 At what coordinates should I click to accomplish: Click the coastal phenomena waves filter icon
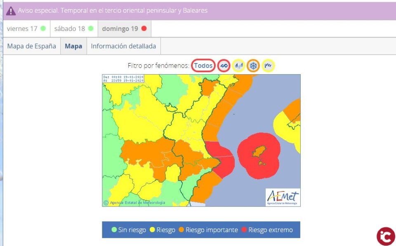coord(223,65)
